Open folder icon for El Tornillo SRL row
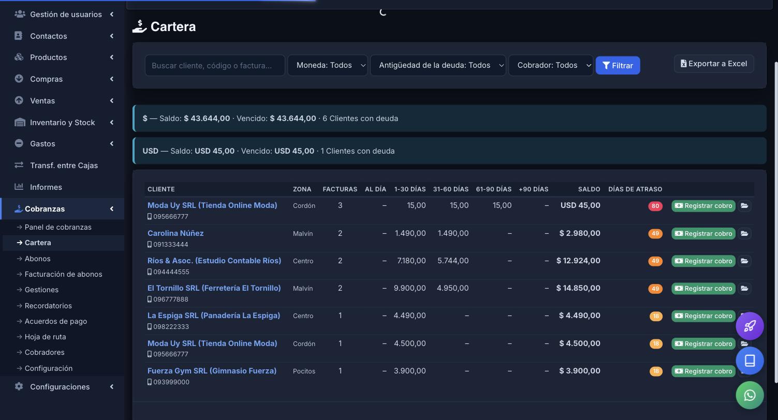The height and width of the screenshot is (420, 778). (x=744, y=288)
